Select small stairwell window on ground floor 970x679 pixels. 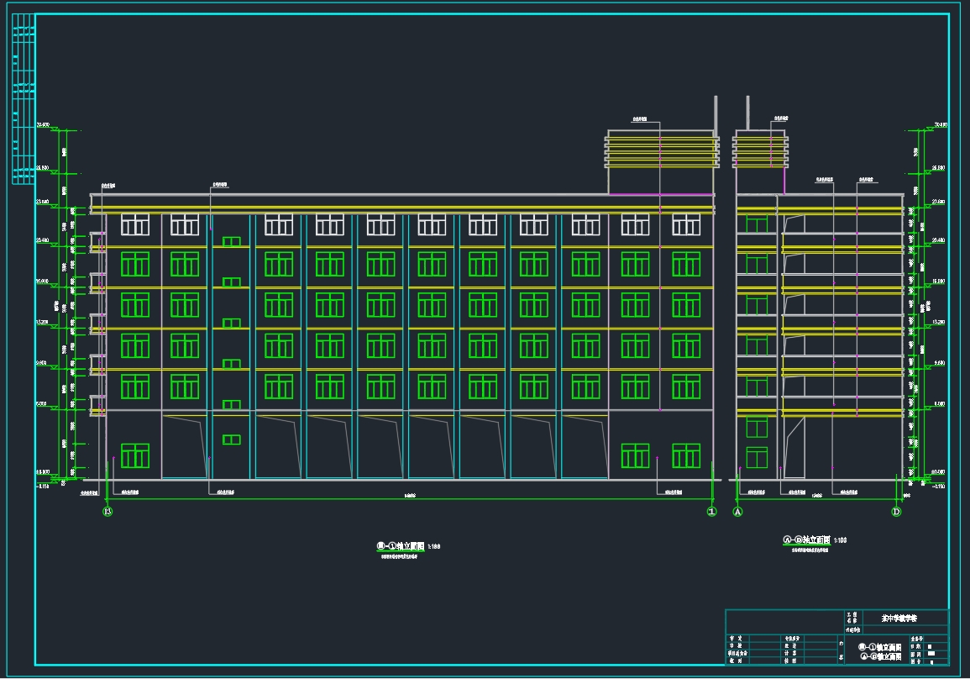(232, 440)
